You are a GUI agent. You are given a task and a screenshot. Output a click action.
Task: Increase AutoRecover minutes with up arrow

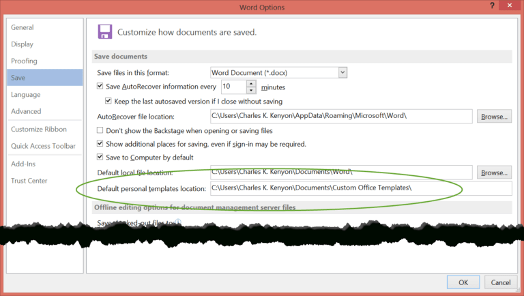click(x=251, y=83)
